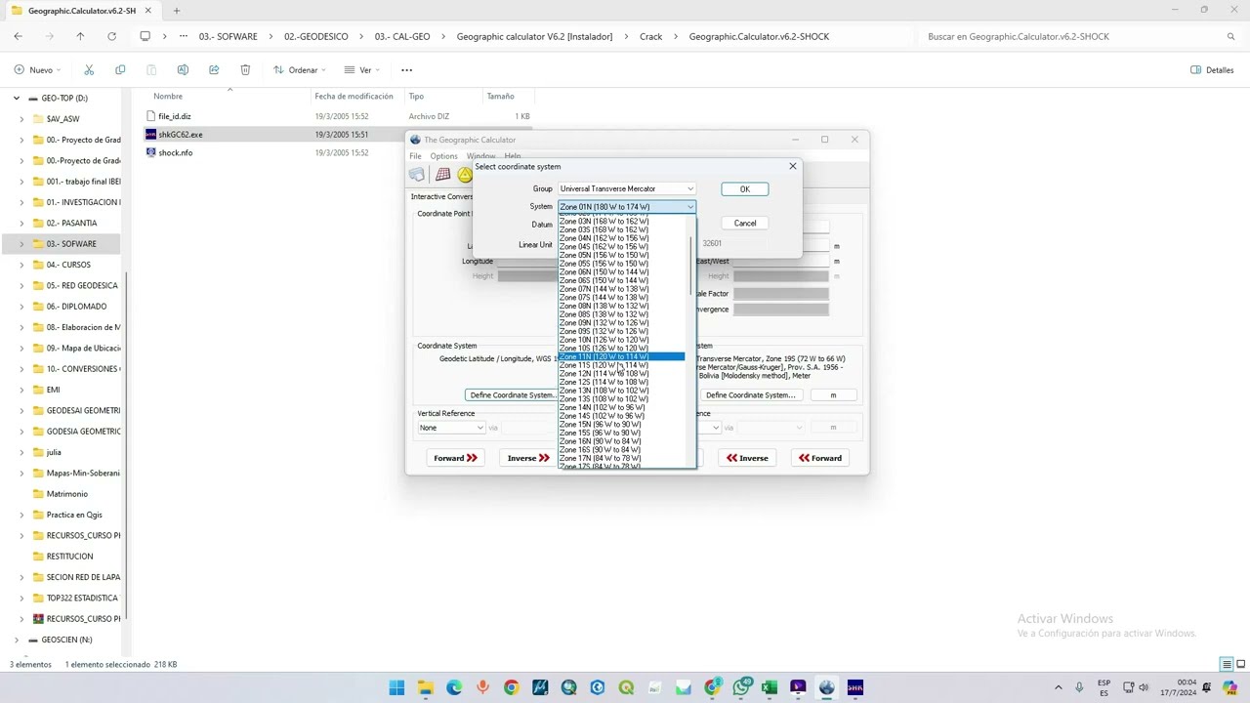Choose Zone 09N (132 W to 126 W)
The image size is (1250, 703).
click(621, 323)
